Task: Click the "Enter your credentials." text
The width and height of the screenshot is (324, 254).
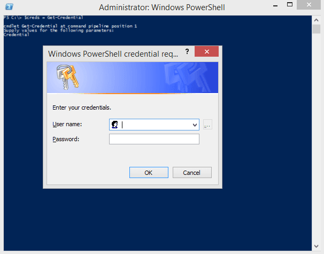Action: 82,107
